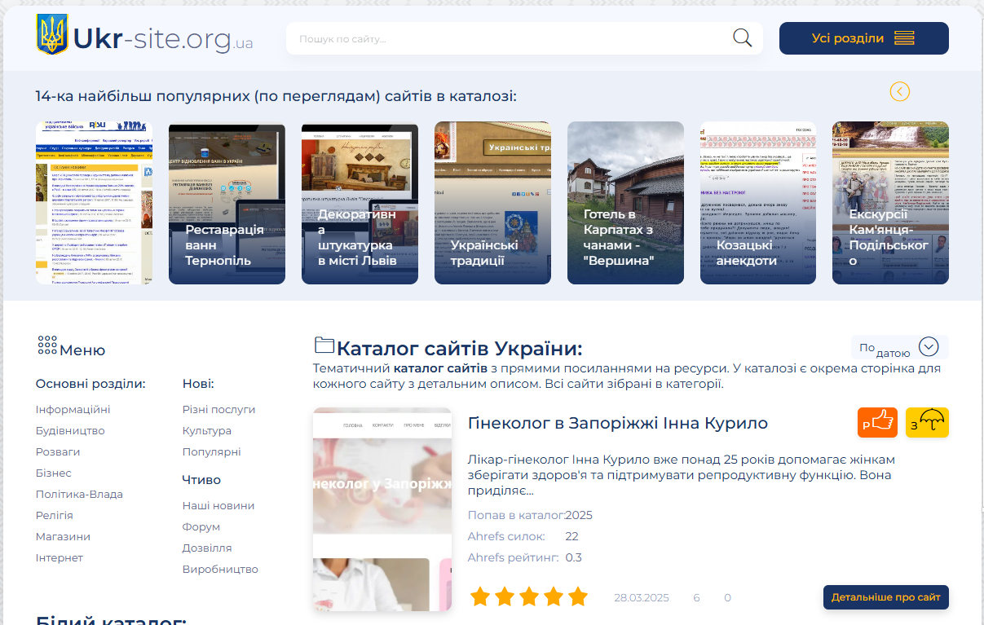Select the fifth star in the rating row
This screenshot has width=984, height=625.
[x=578, y=596]
